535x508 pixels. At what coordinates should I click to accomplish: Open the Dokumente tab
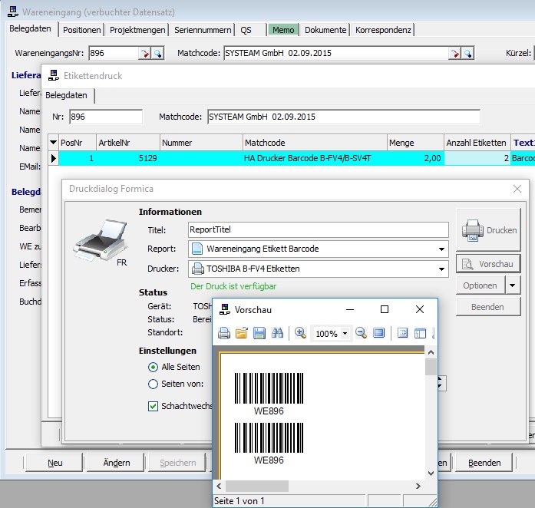(325, 30)
